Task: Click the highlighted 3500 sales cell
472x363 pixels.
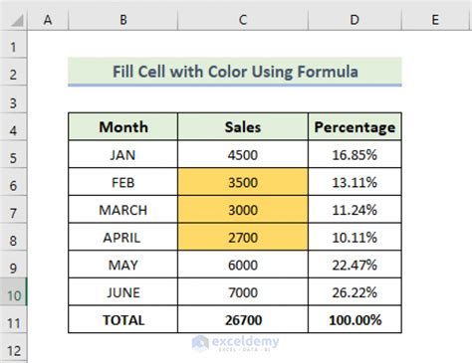Action: 243,182
